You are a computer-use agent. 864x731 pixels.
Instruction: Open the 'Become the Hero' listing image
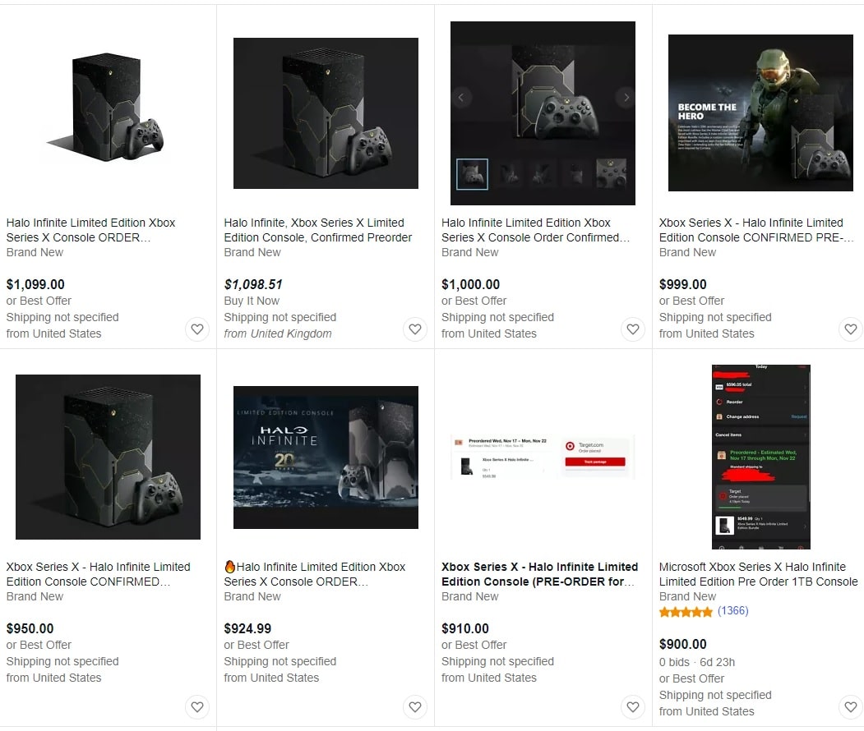tap(760, 113)
